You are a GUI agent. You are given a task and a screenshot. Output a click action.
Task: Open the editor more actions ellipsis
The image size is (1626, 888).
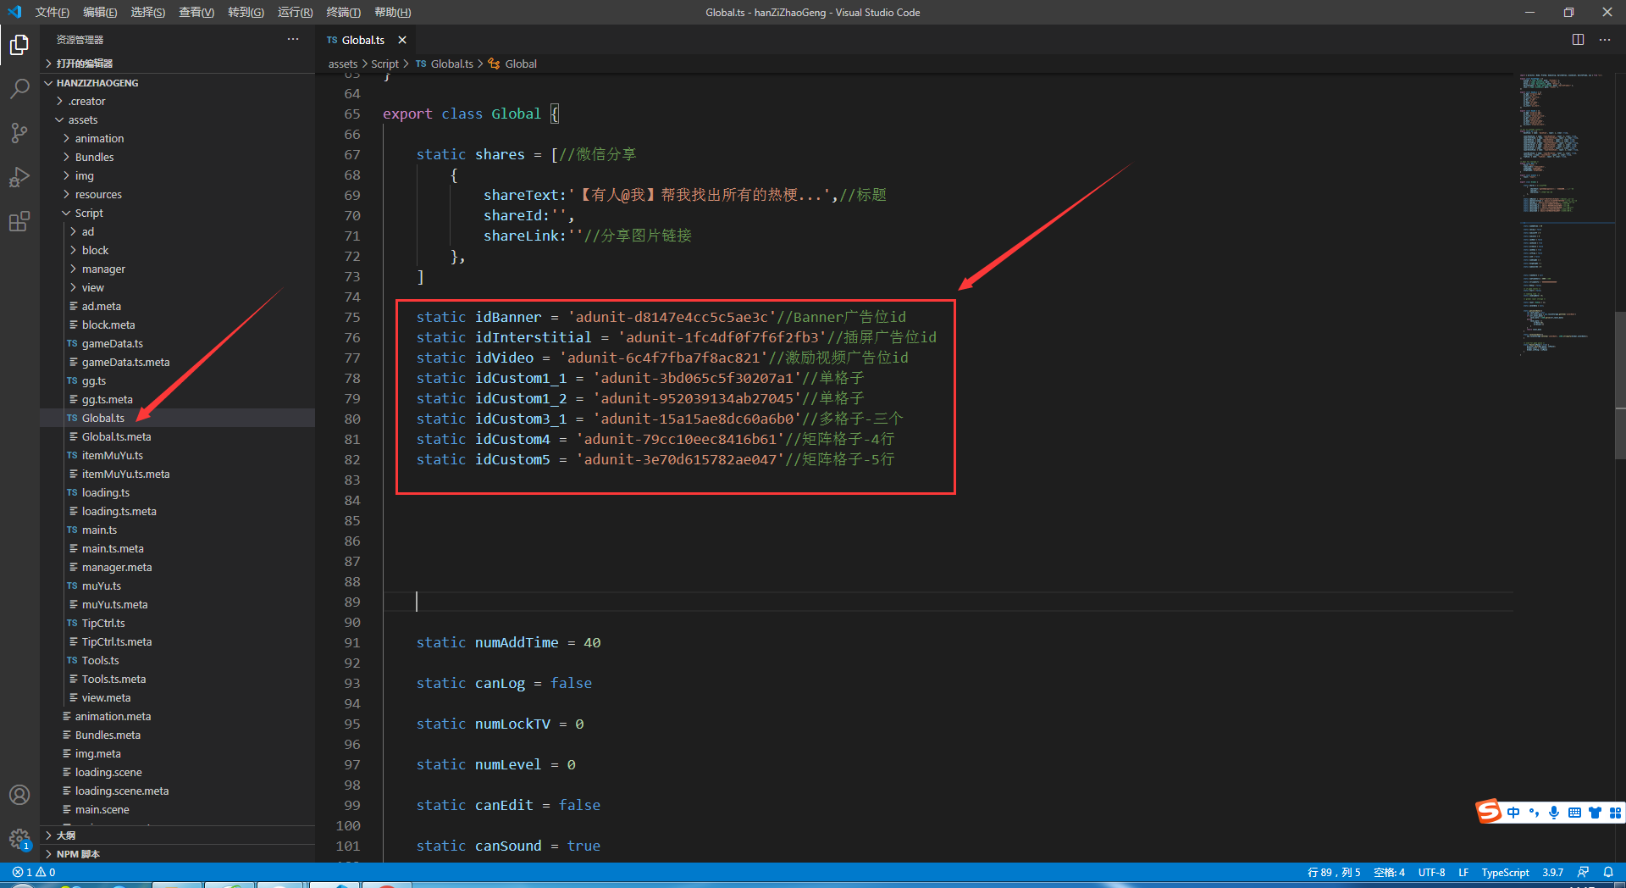coord(1605,40)
